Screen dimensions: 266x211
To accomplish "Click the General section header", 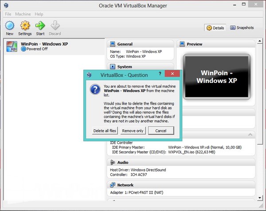I will (x=141, y=44).
